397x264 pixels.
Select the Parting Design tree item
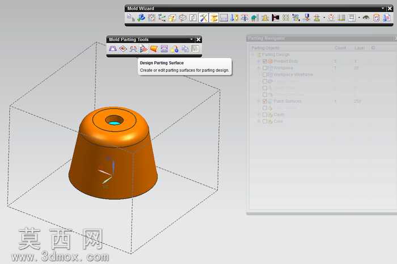276,55
